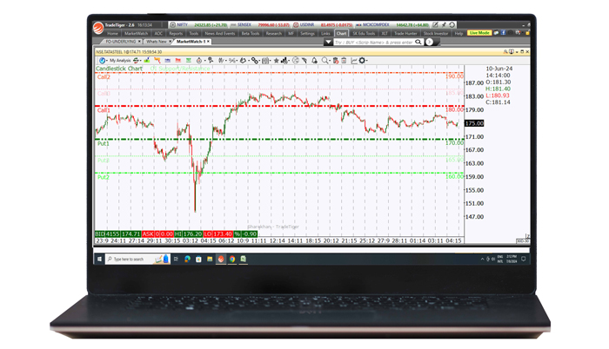609x349 pixels.
Task: Click the delete-with-red-mark trash icon
Action: click(x=336, y=61)
